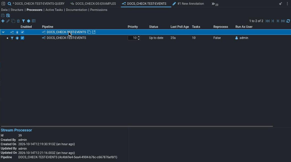Screen dimensions: 291x162
Task: Decrease the priority value with down arrow
Action: 139,39
